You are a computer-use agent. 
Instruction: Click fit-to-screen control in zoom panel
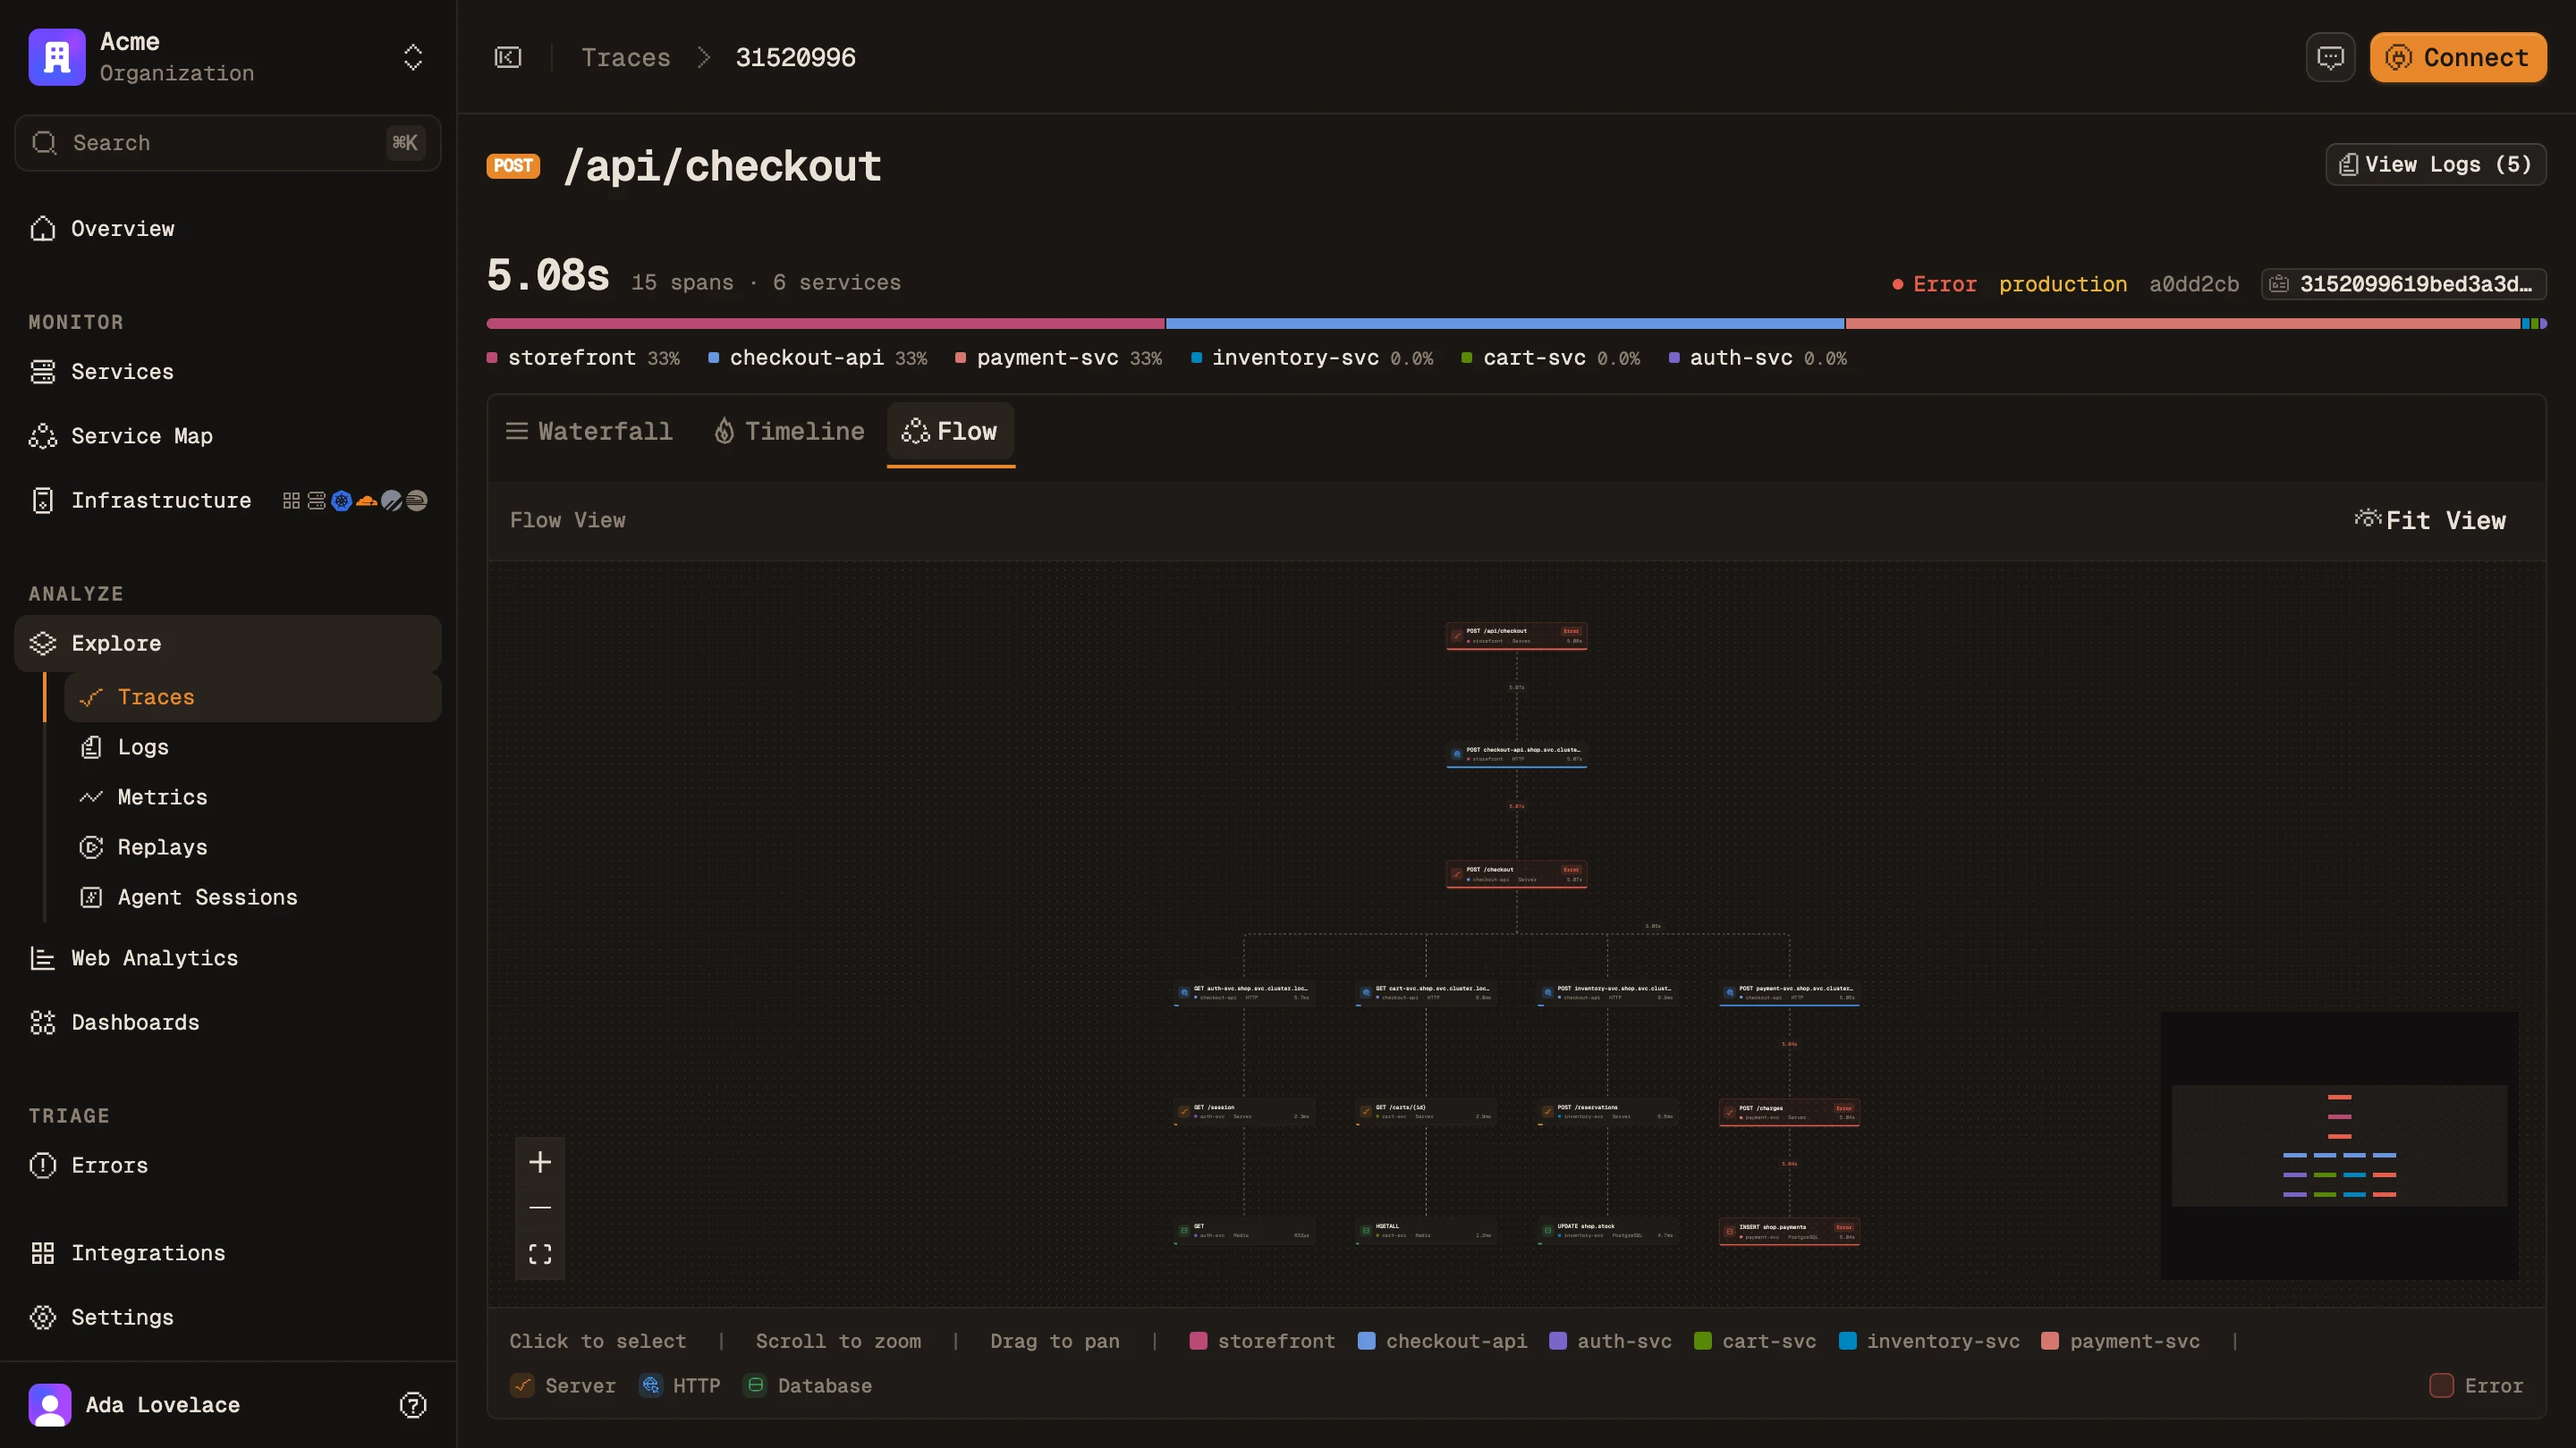pos(540,1254)
